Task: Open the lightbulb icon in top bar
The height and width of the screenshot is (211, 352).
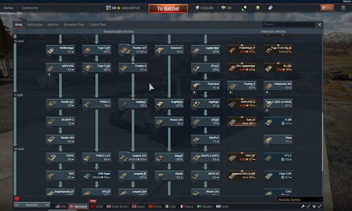Action: click(x=244, y=8)
